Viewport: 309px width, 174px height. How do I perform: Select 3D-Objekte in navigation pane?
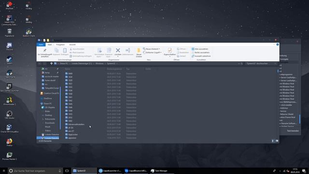pos(48,107)
